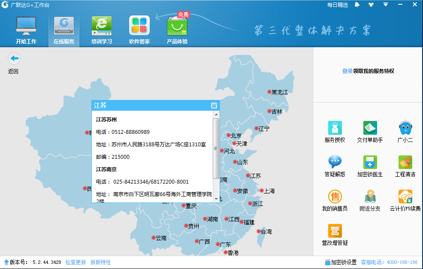The width and height of the screenshot is (423, 269).
Task: Click the skin shirt icon
Action: point(371,5)
